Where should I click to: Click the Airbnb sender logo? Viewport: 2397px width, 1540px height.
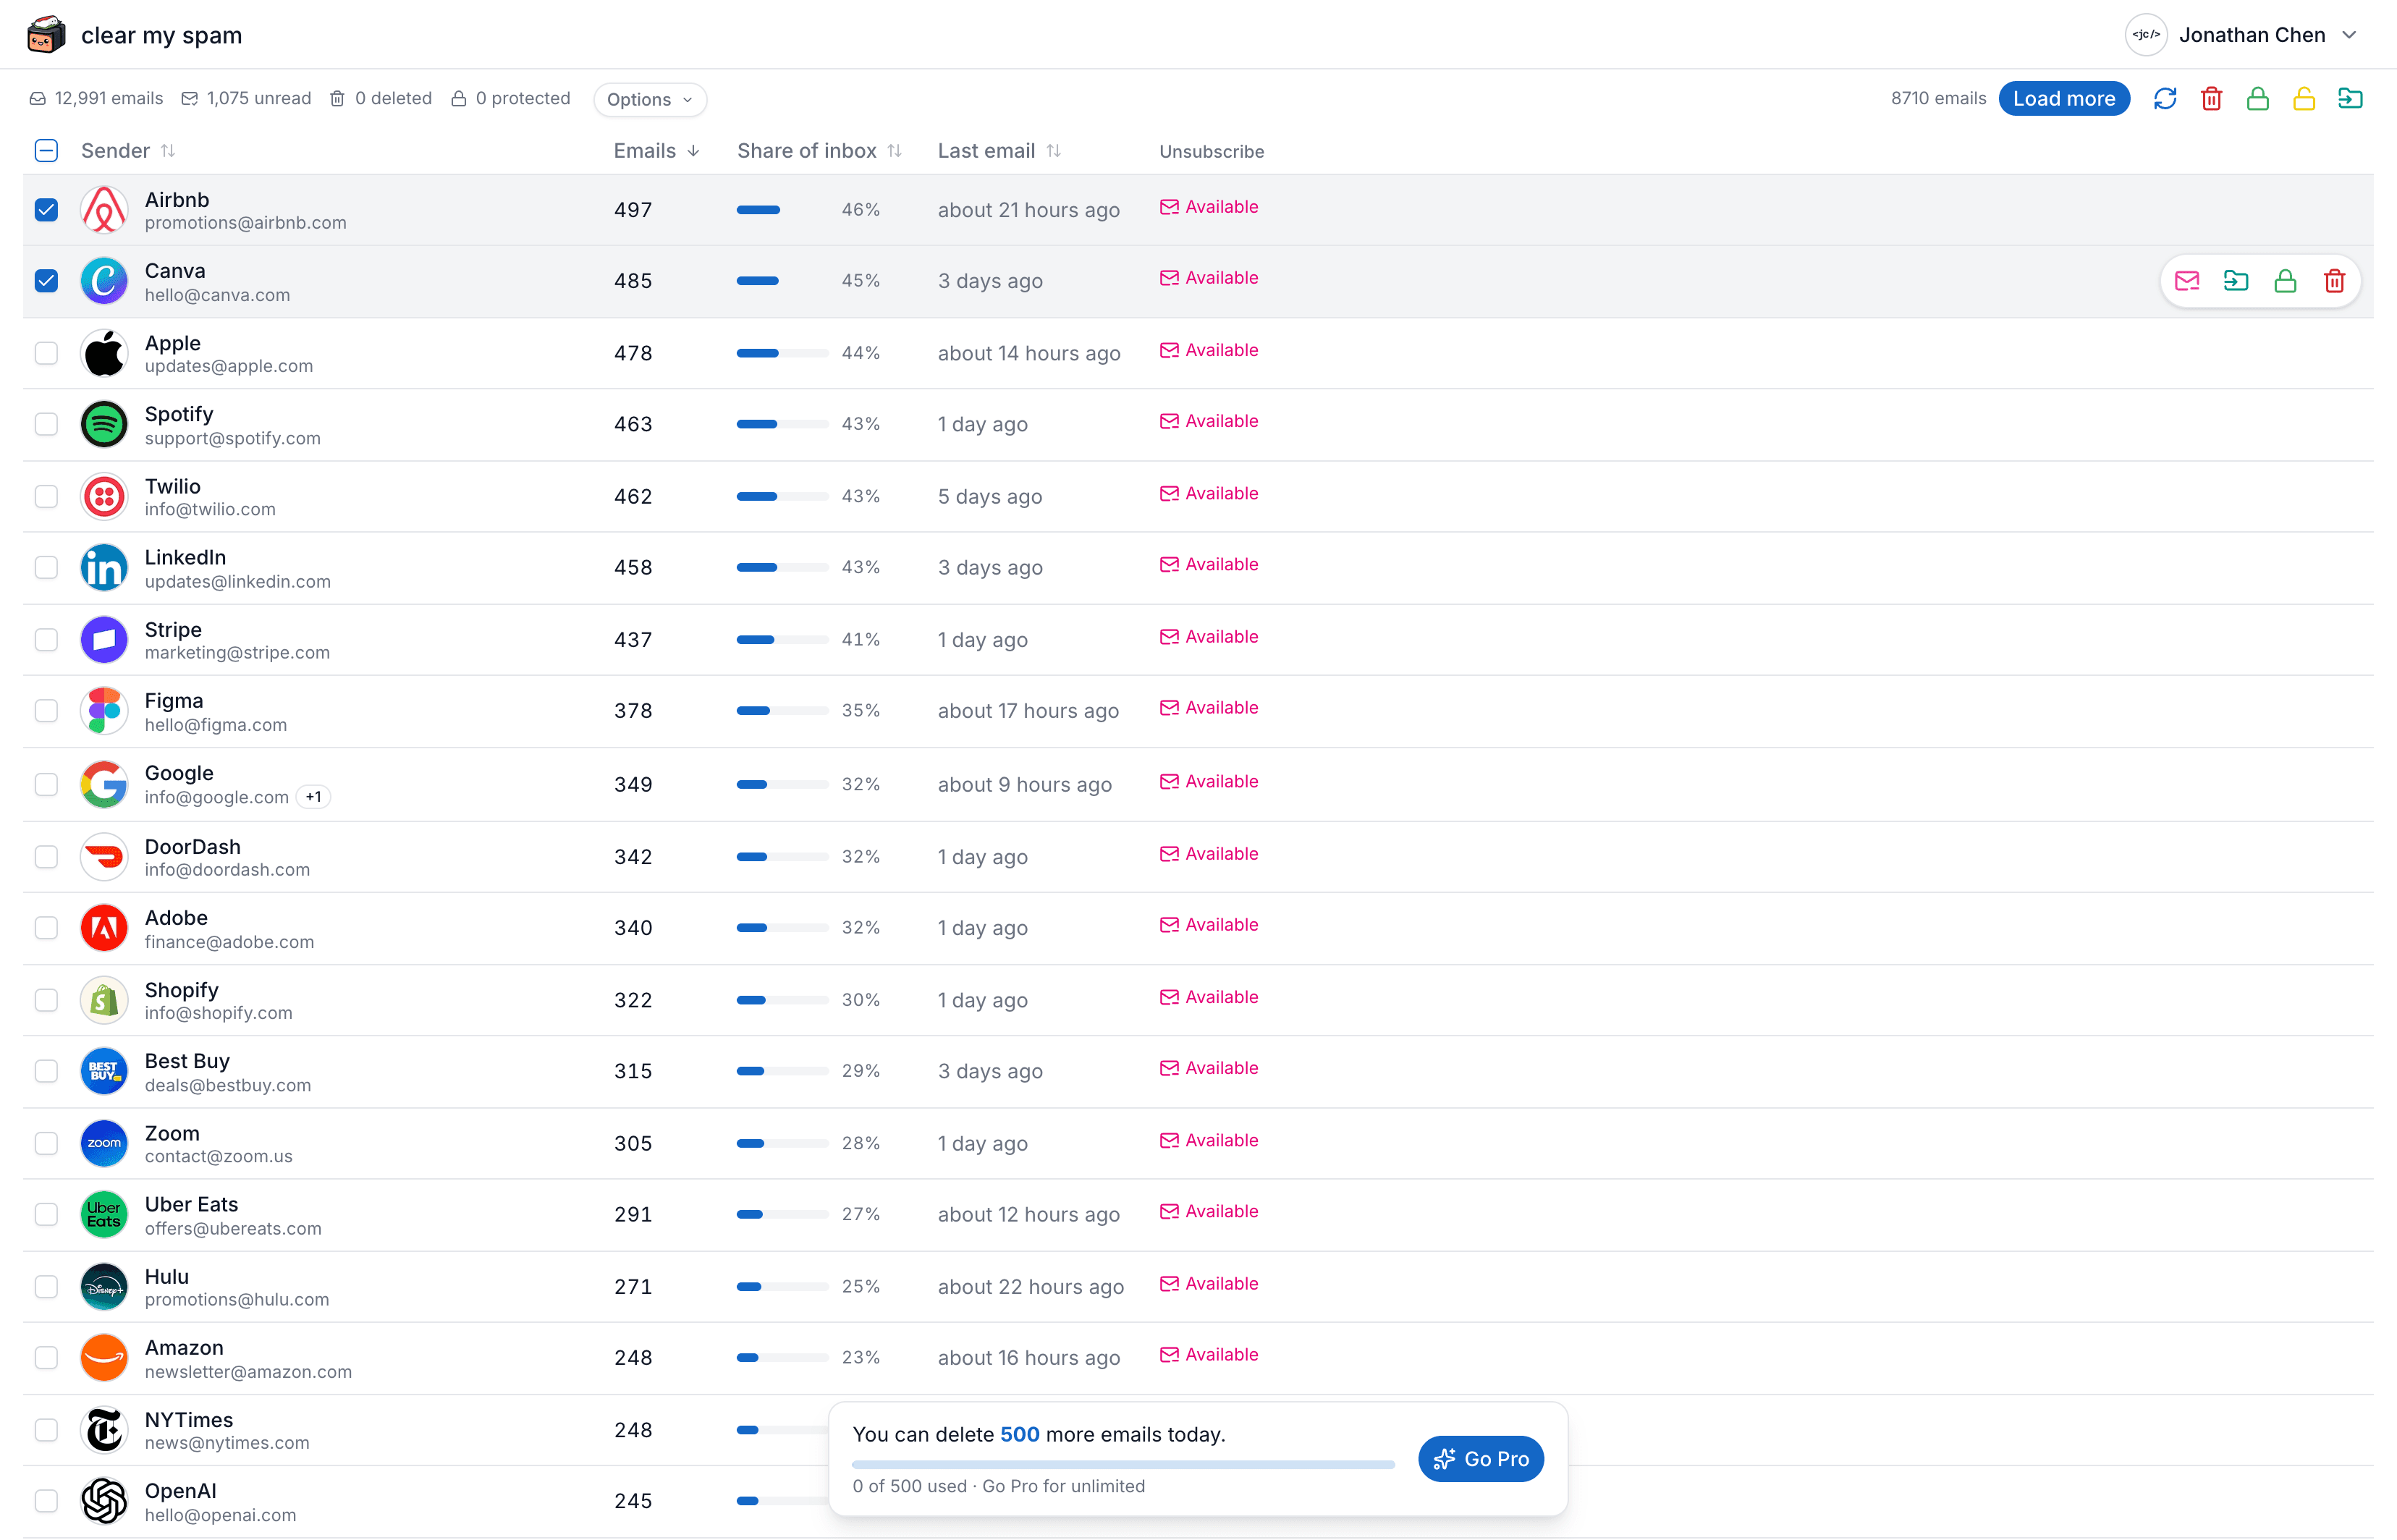tap(104, 210)
